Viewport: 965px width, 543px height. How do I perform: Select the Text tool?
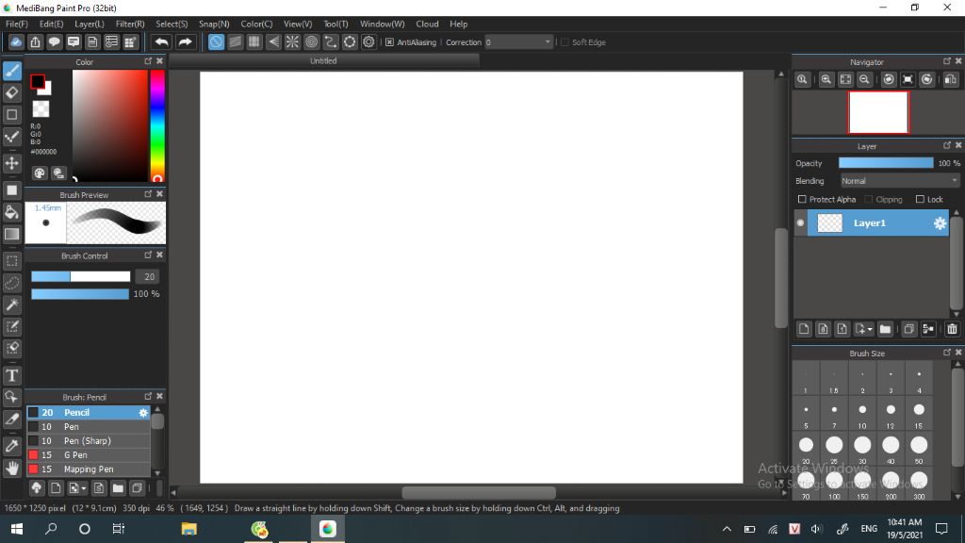[11, 375]
